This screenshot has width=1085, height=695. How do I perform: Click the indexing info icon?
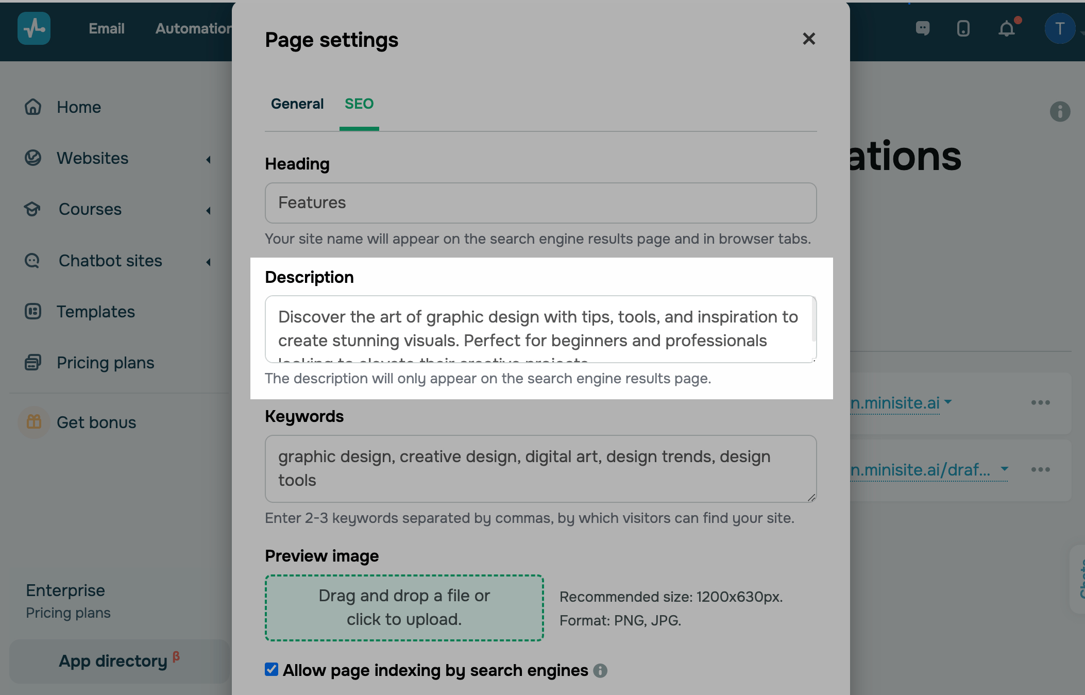(x=600, y=670)
